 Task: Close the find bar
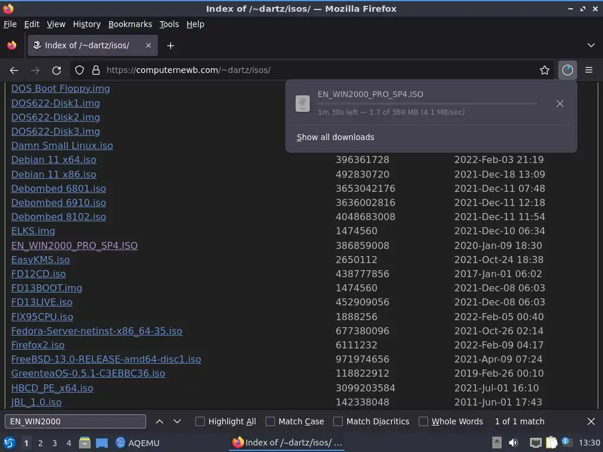coord(591,421)
